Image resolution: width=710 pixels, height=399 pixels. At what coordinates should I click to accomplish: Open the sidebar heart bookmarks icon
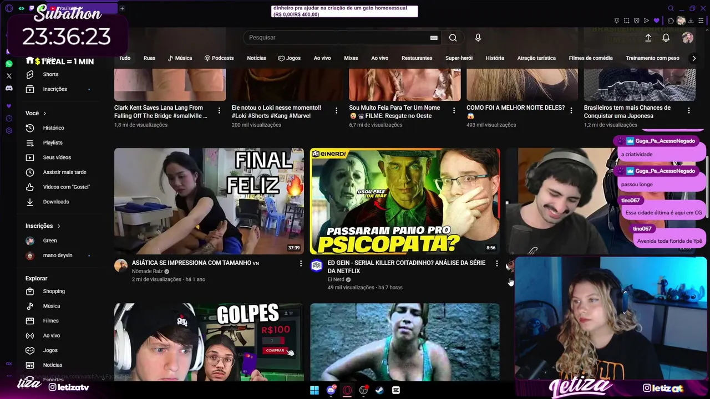[9, 106]
